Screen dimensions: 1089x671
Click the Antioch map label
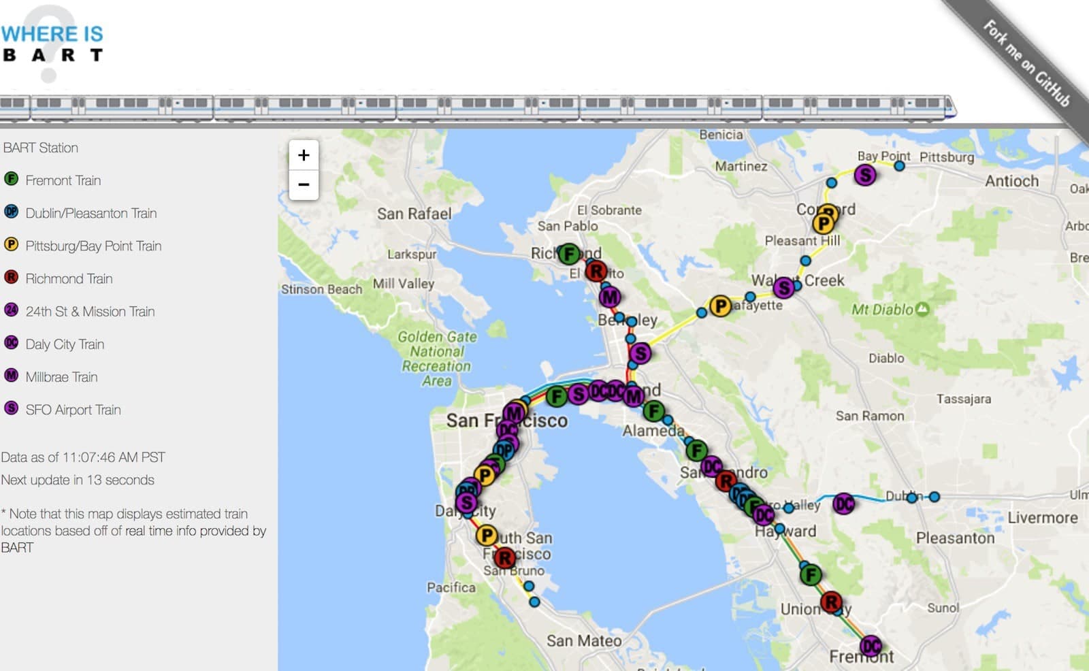click(1012, 181)
